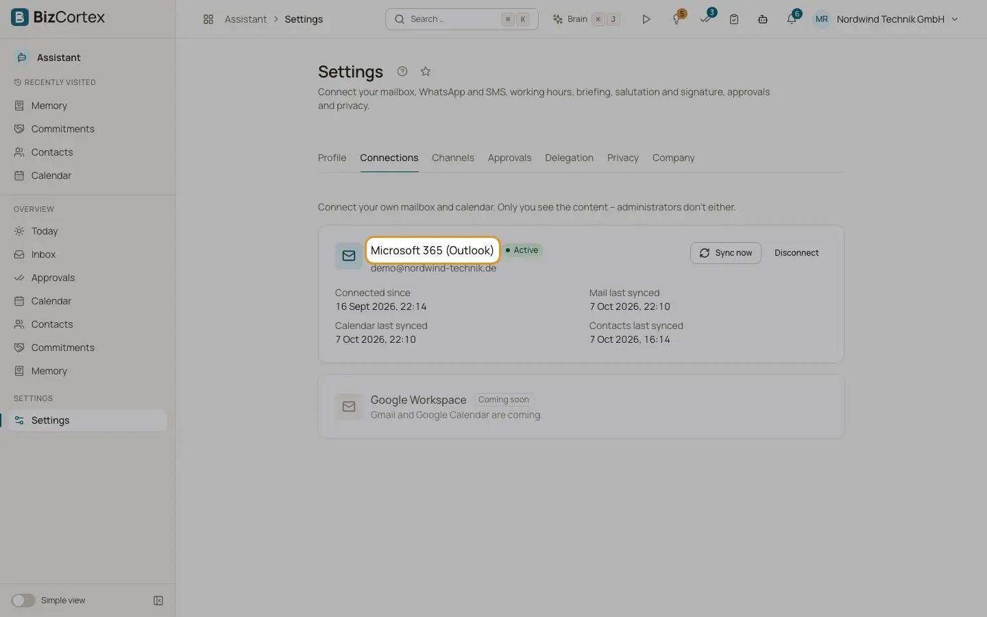
Task: Focus the Search field
Action: click(x=462, y=19)
